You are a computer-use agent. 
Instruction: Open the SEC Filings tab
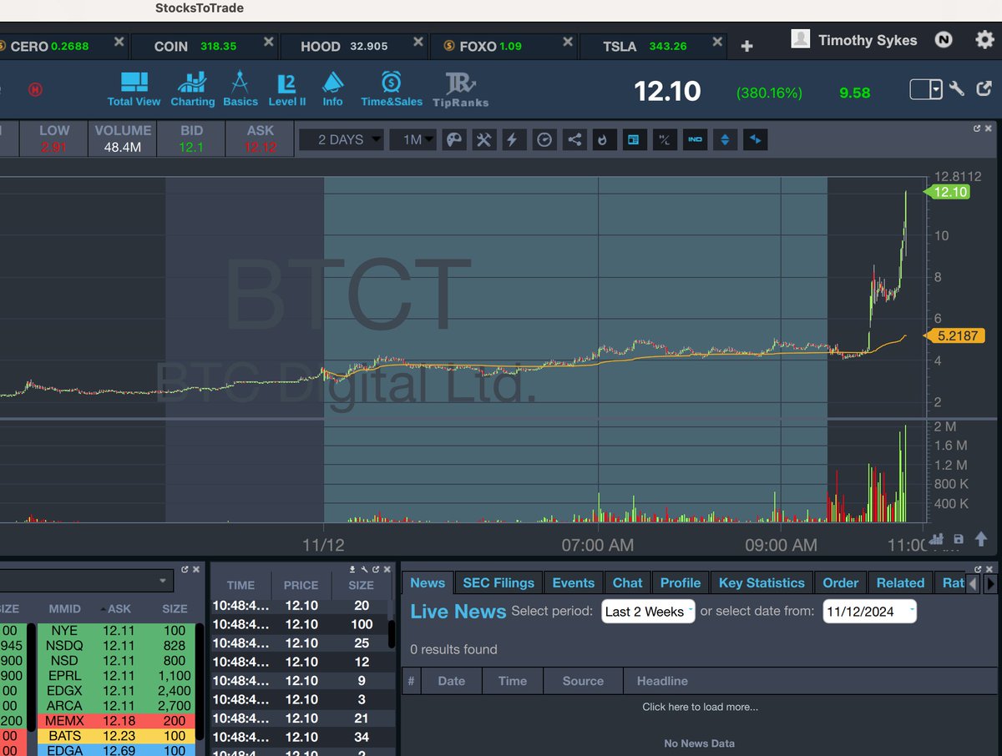coord(498,582)
